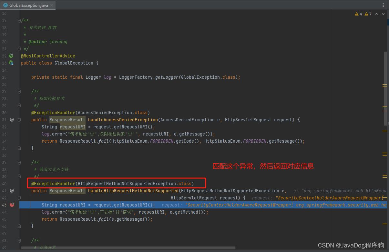Image resolution: width=389 pixels, height=252 pixels.
Task: Click the highlighted execution line 43 code
Action: coord(98,205)
